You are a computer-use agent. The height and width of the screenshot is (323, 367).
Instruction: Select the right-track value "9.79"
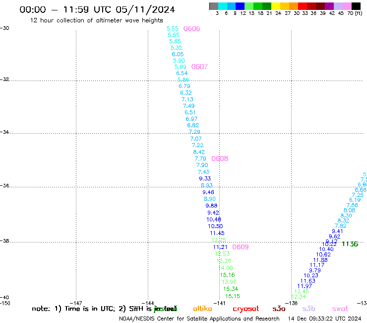click(315, 270)
